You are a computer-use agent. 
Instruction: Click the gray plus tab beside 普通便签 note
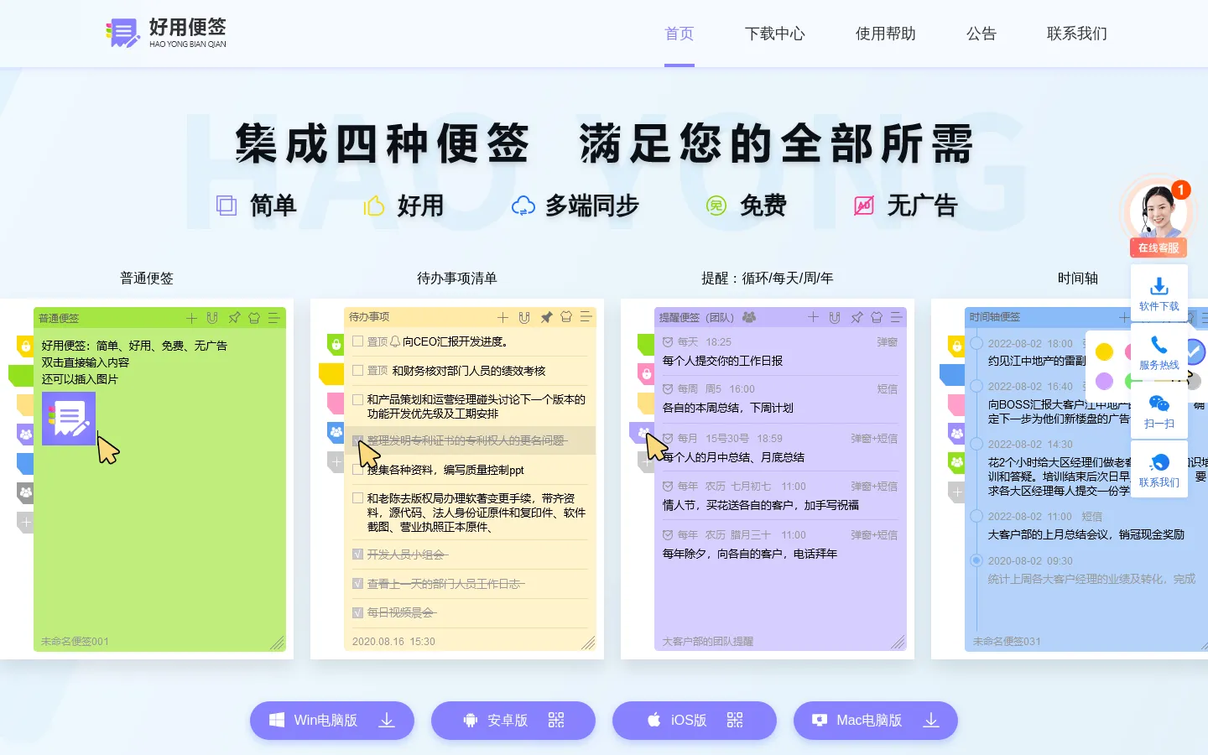25,523
